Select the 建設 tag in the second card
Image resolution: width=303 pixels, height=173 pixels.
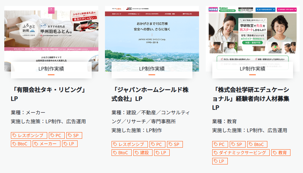[143, 153]
